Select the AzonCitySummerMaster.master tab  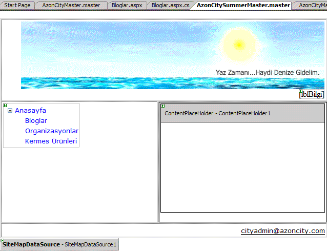[x=243, y=5]
